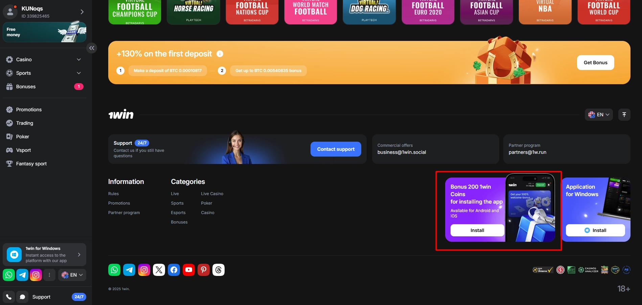The image size is (642, 305).
Task: Open Live link under Categories
Action: (175, 194)
